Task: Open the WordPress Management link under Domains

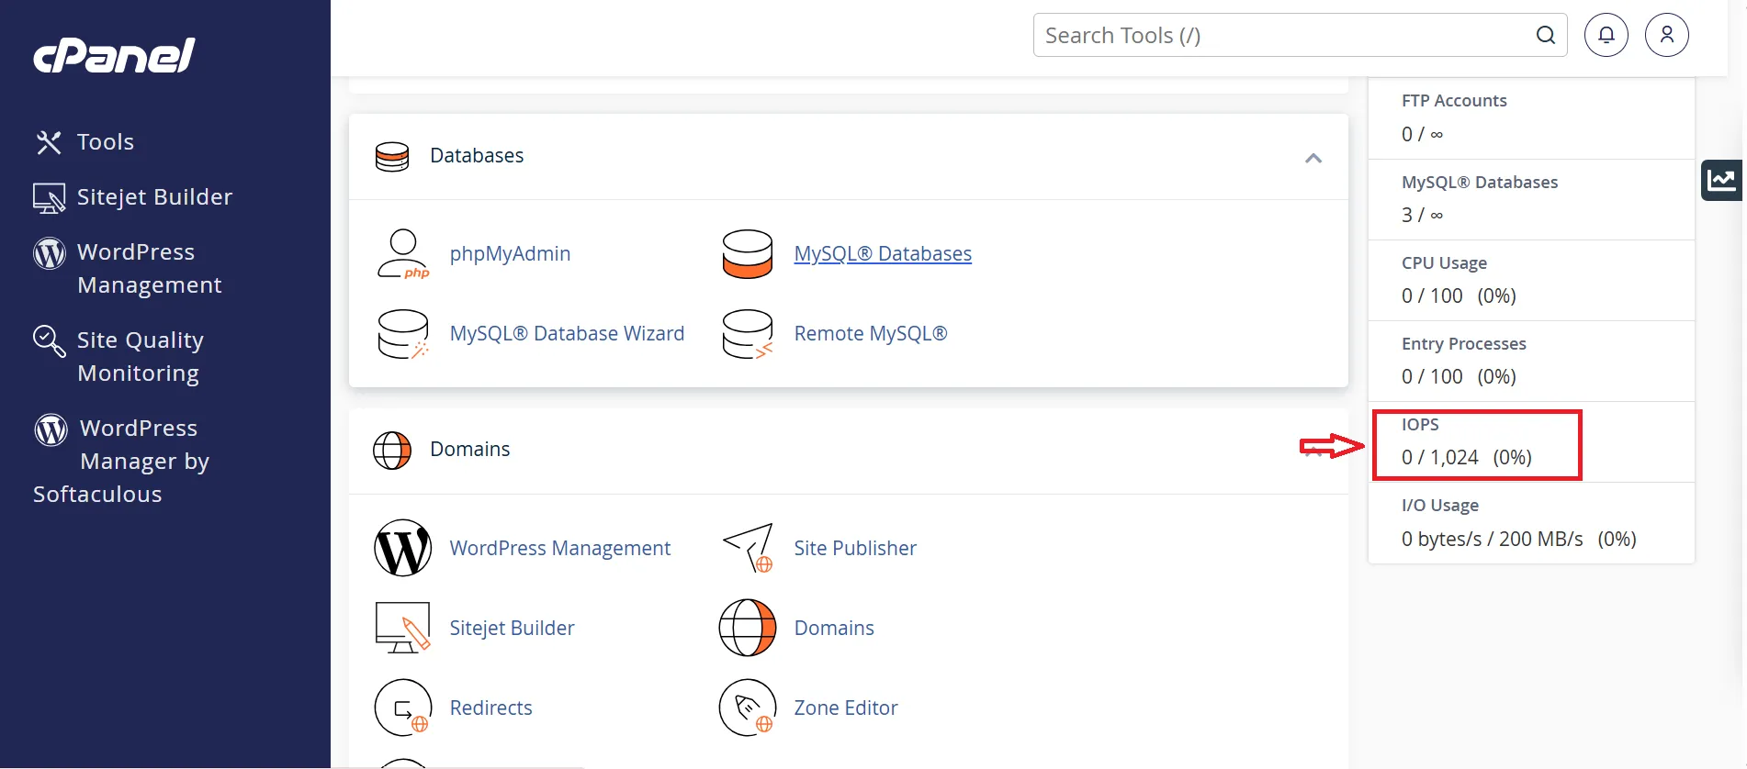Action: pyautogui.click(x=559, y=548)
